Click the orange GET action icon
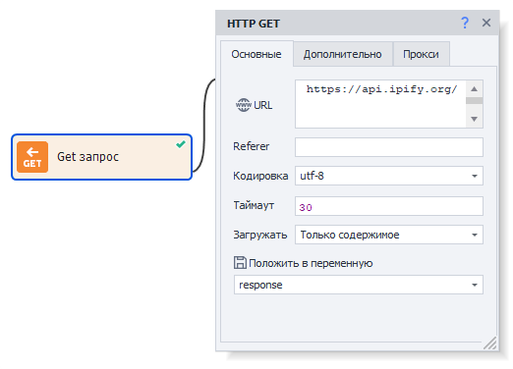Image resolution: width=513 pixels, height=369 pixels. [x=32, y=157]
